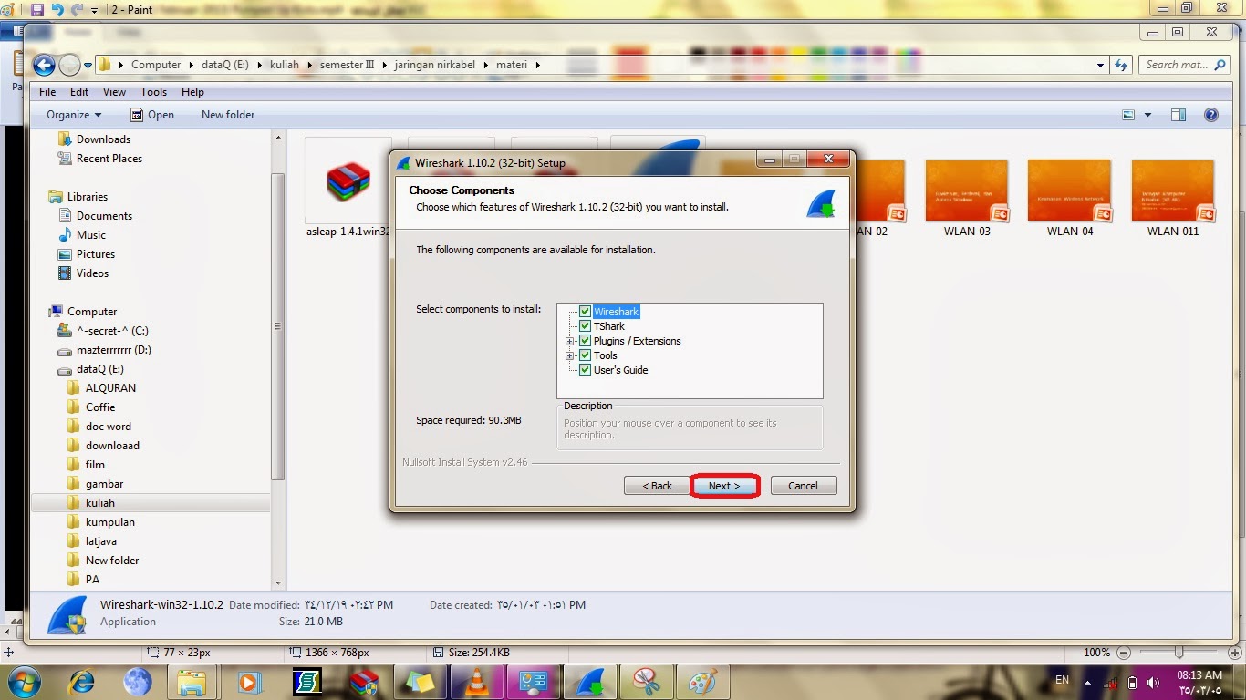This screenshot has height=700, width=1246.
Task: Open the Snipping Tool taskbar icon
Action: (646, 683)
